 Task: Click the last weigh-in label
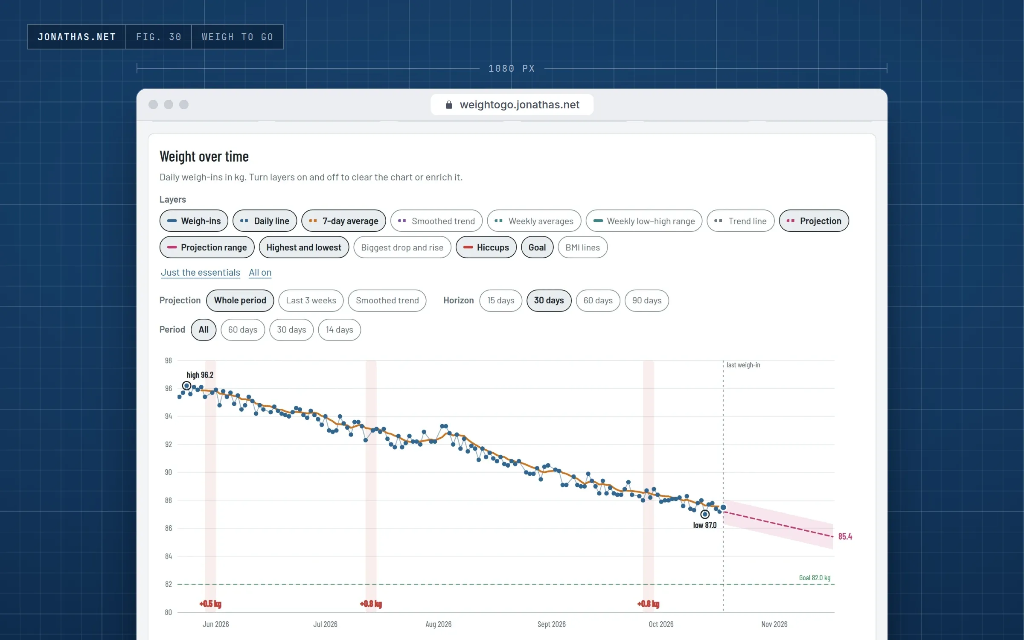pos(743,365)
